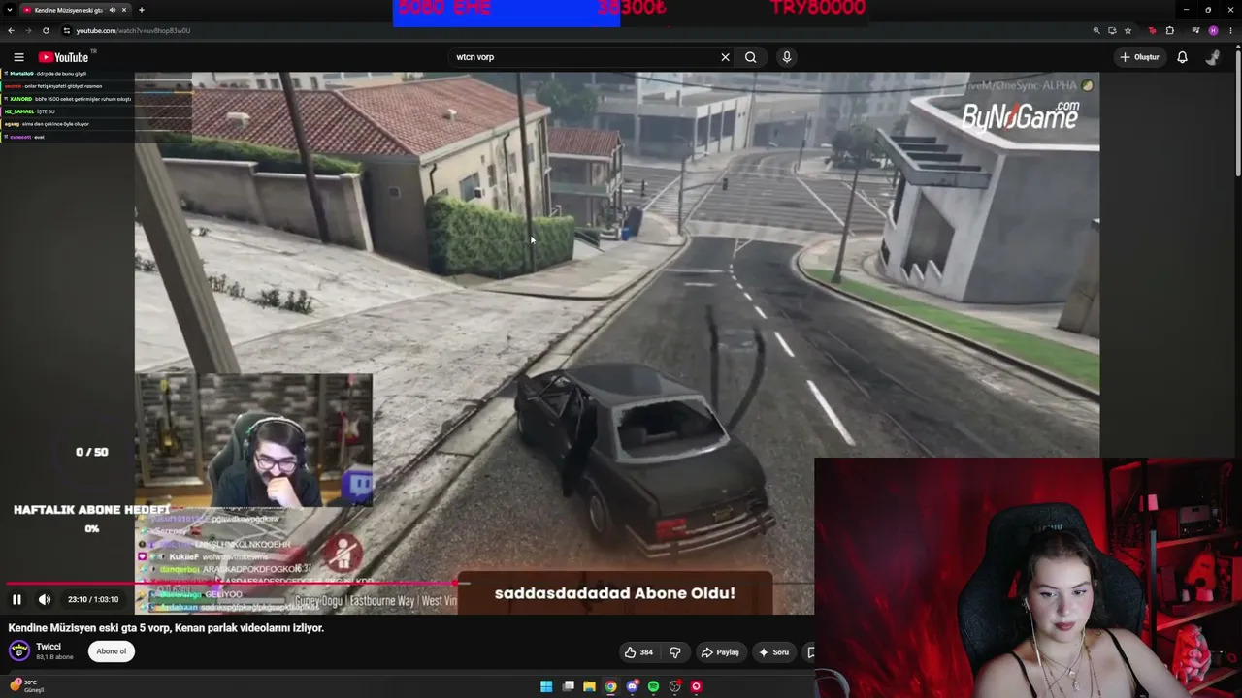Open a new browser tab
This screenshot has height=698, width=1242.
[x=142, y=10]
